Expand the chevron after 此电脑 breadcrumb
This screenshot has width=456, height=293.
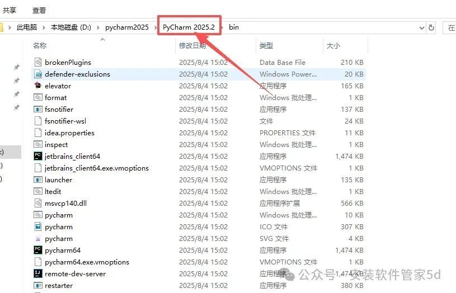pos(44,27)
